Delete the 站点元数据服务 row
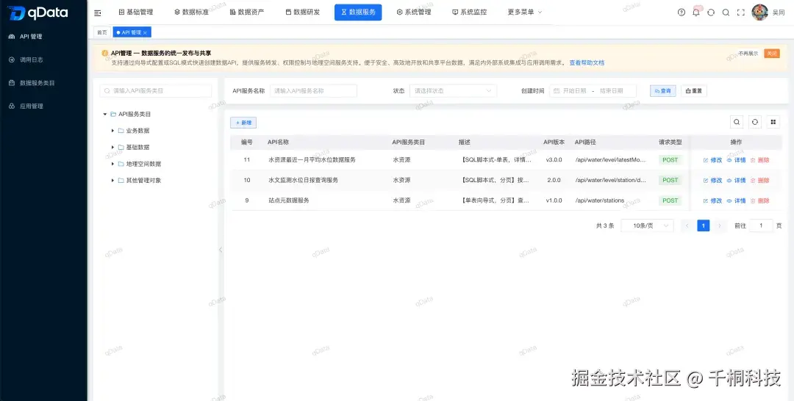 coord(760,201)
